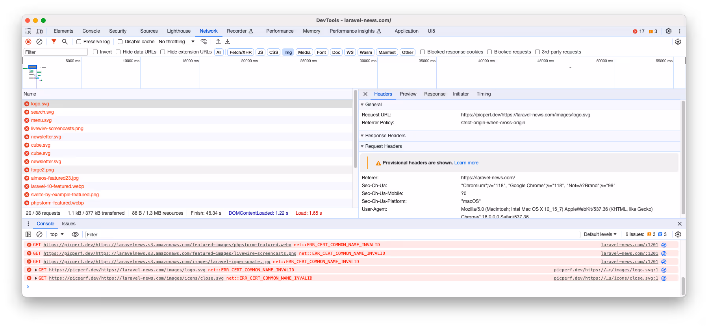Collapse the Response Headers section
Viewport: 708px width, 326px height.
click(x=362, y=136)
